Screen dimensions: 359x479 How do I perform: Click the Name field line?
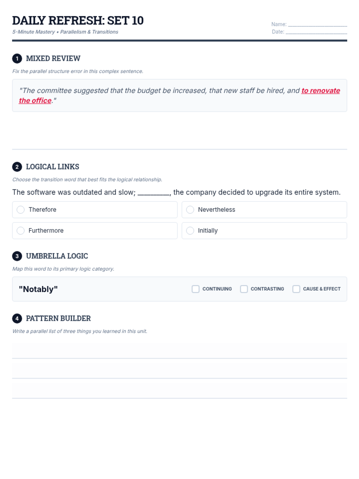click(x=317, y=25)
